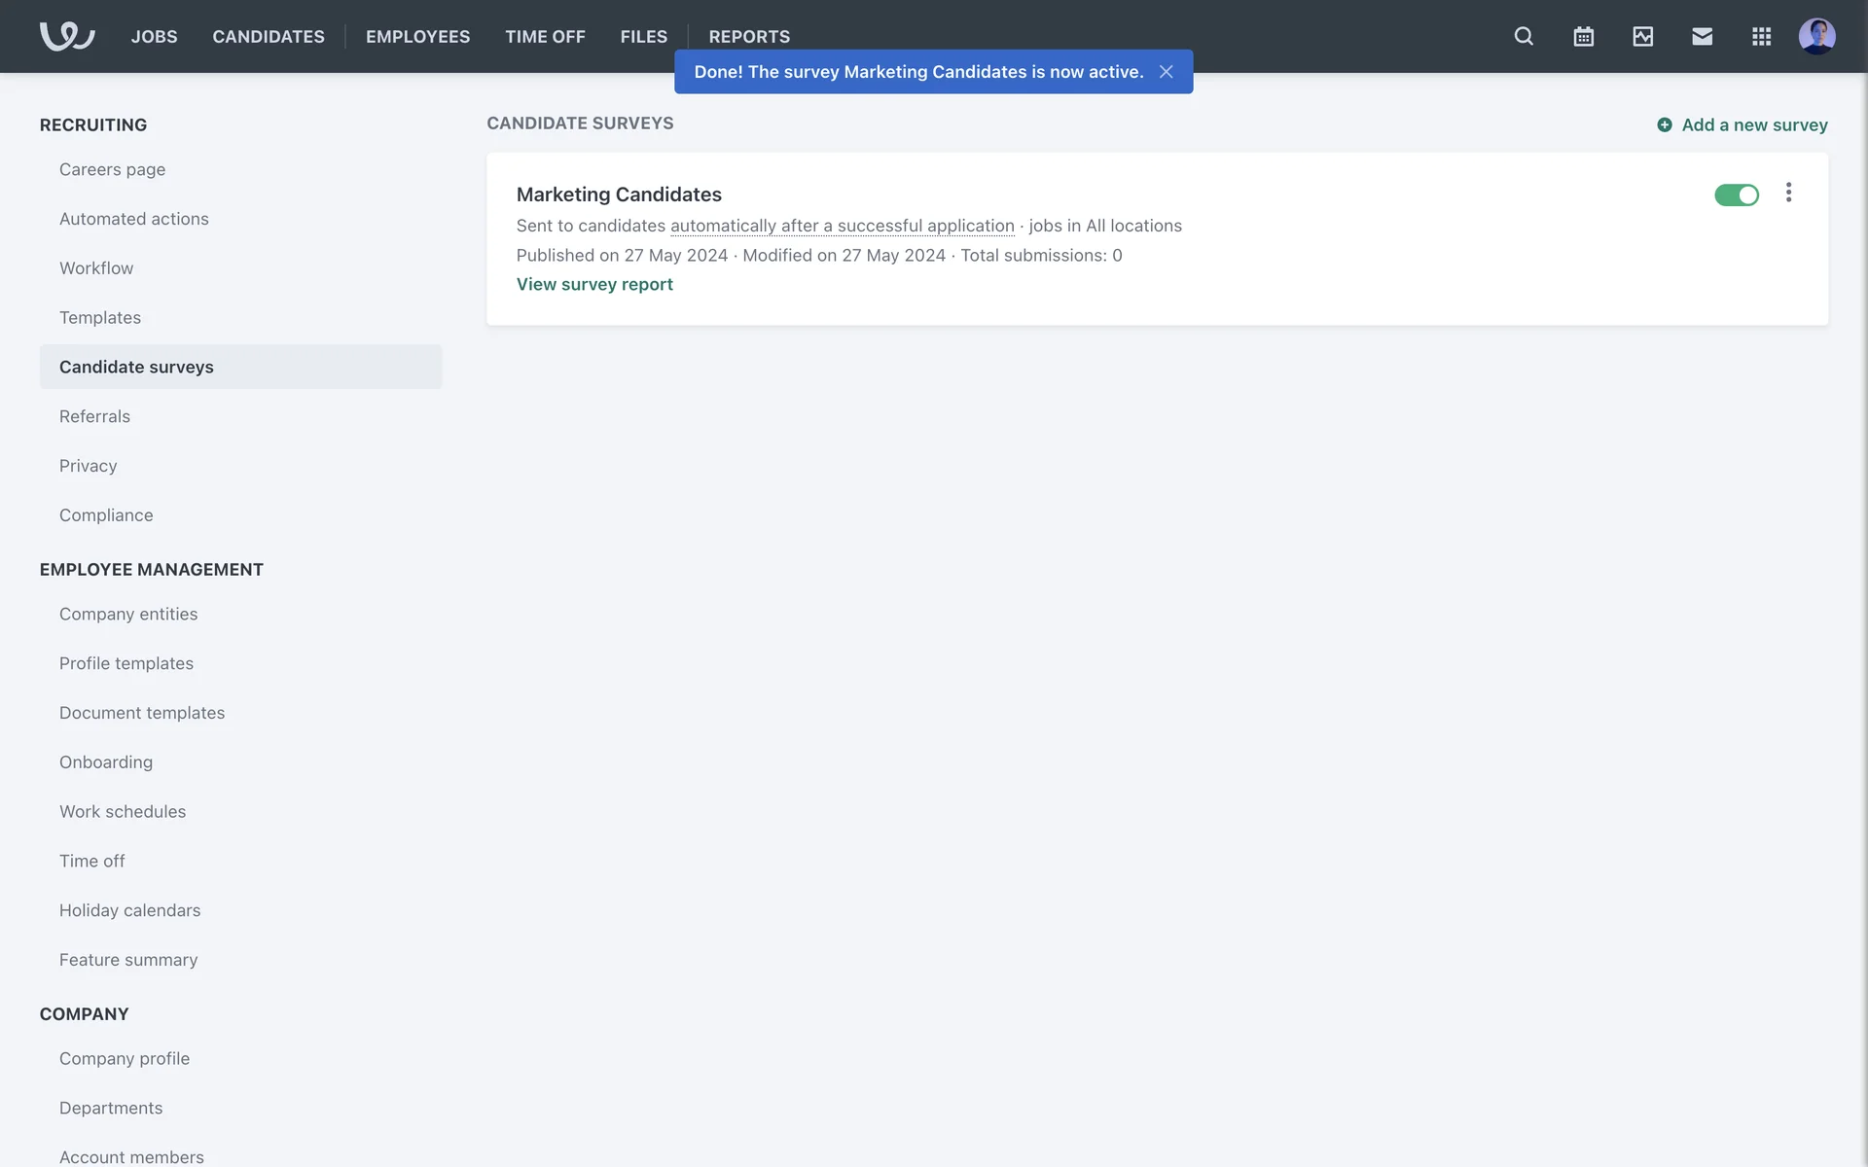1868x1167 pixels.
Task: Open the Time Off menu
Action: 545,36
